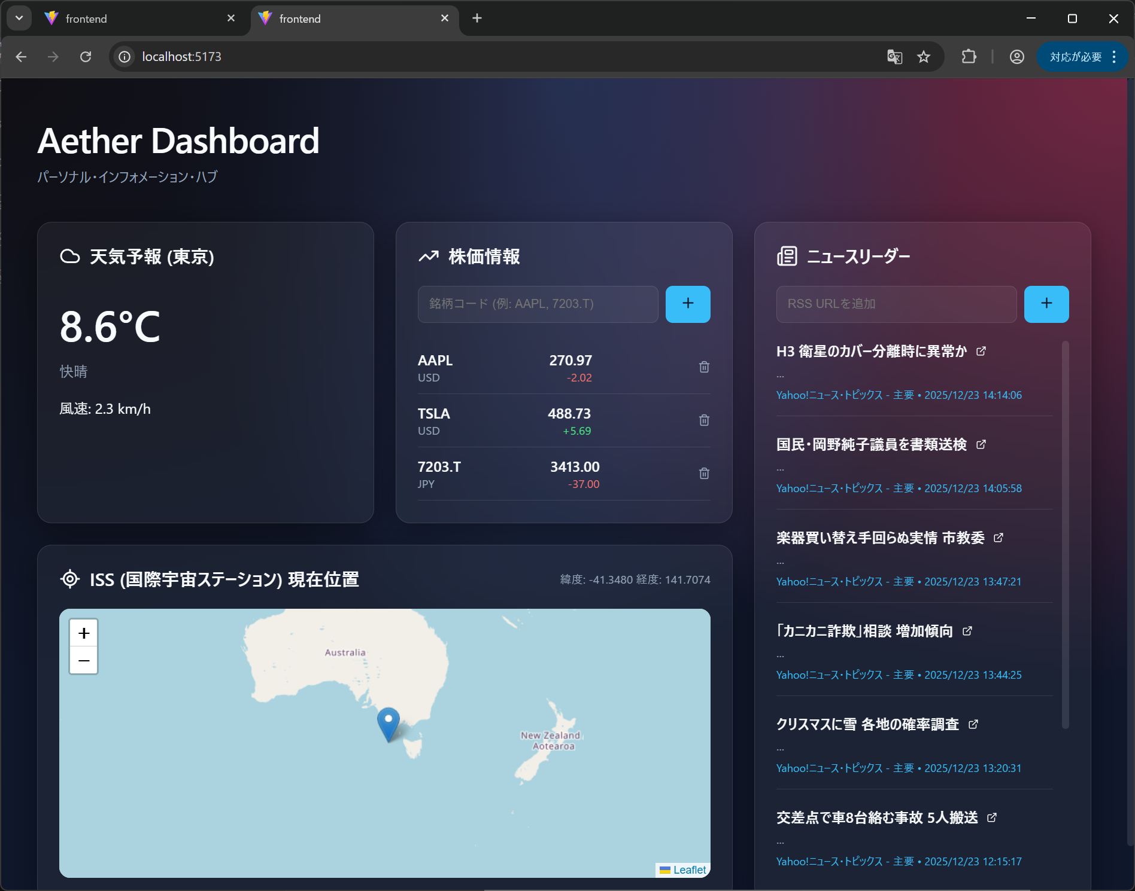Remove the TSLA stock entry
The width and height of the screenshot is (1135, 891).
[x=704, y=420]
